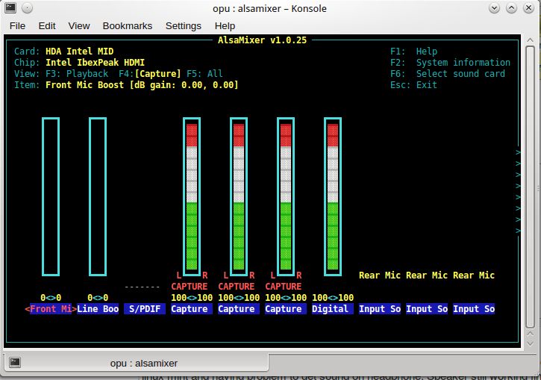Open the Edit menu
541x380 pixels.
tap(47, 26)
